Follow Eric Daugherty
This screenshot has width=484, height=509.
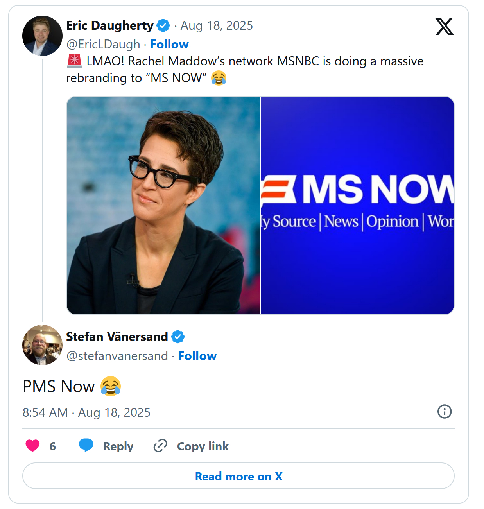tap(169, 44)
